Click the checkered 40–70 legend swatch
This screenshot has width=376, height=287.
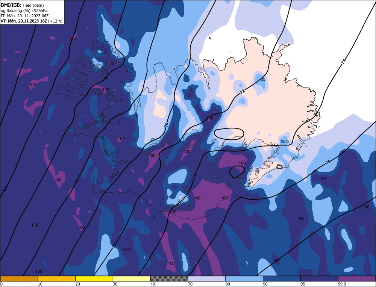(x=169, y=278)
